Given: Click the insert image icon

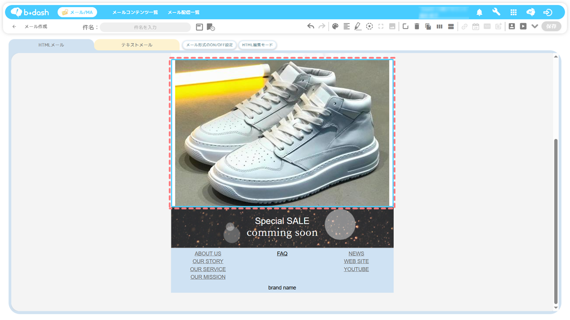Looking at the screenshot, I should (392, 26).
